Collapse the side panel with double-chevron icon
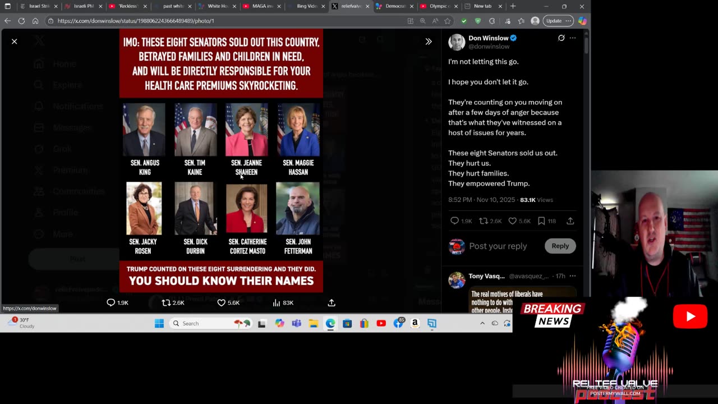The width and height of the screenshot is (718, 404). pyautogui.click(x=429, y=42)
